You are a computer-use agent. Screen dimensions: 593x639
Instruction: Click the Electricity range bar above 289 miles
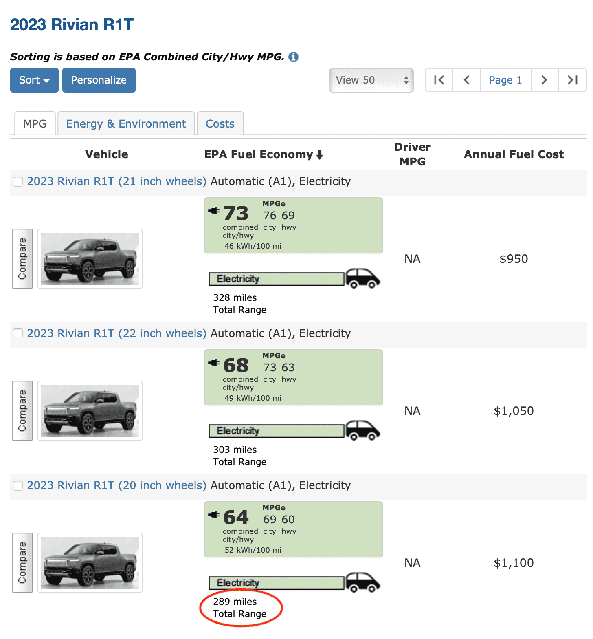pos(277,583)
